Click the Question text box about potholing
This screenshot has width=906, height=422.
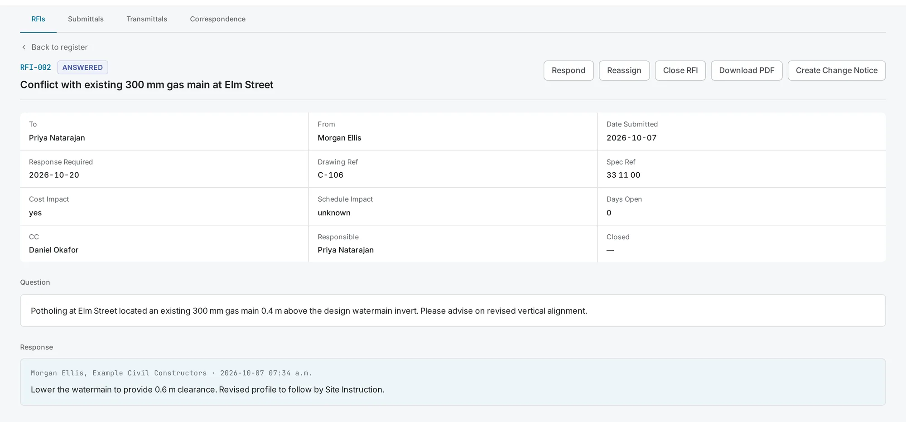453,310
